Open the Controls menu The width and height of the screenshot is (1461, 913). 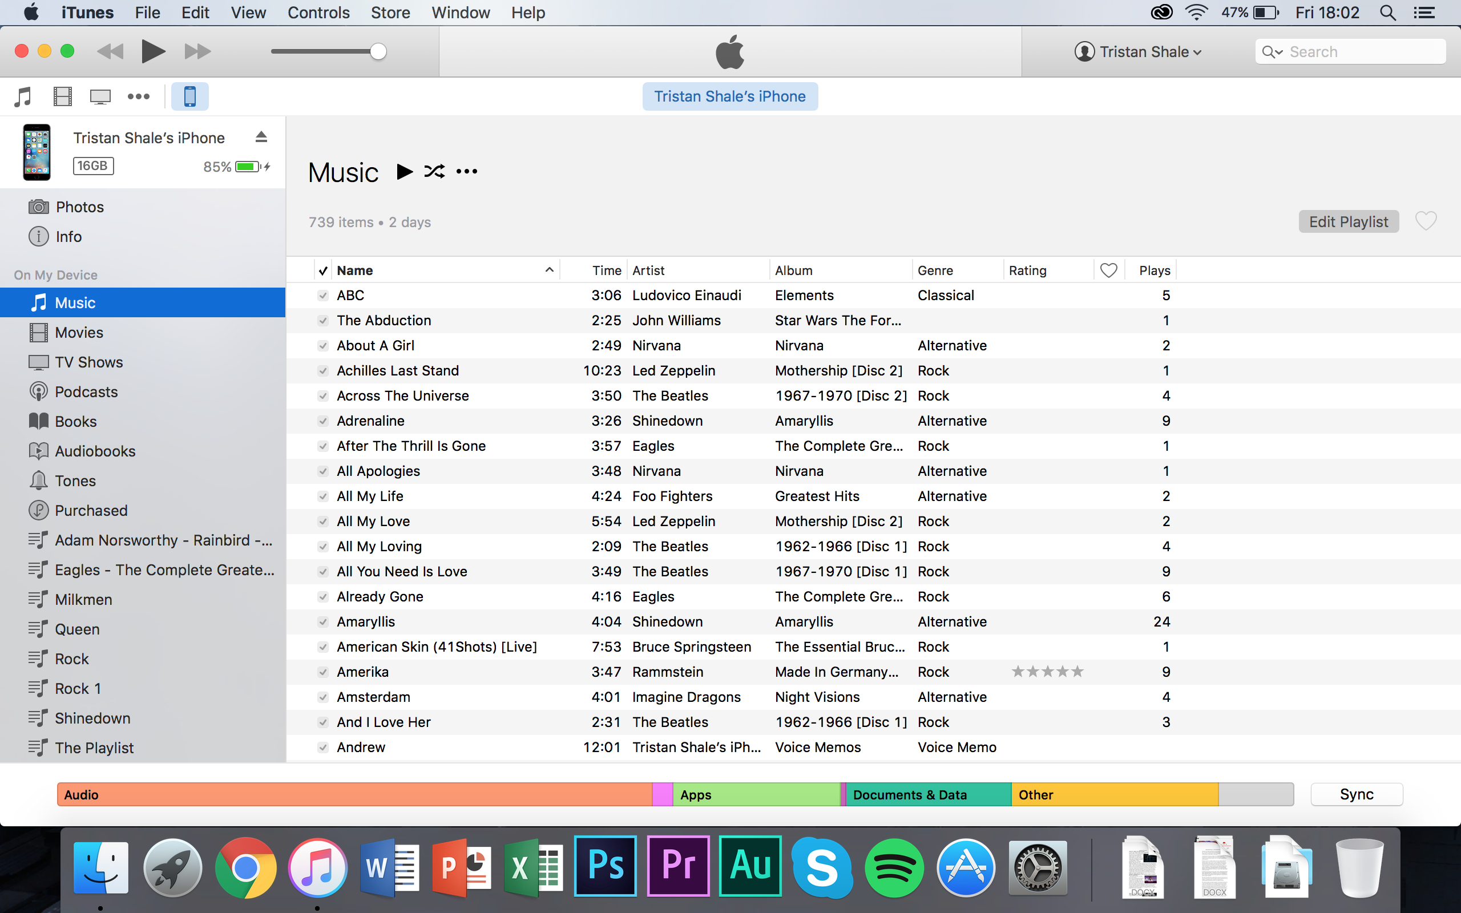click(318, 13)
